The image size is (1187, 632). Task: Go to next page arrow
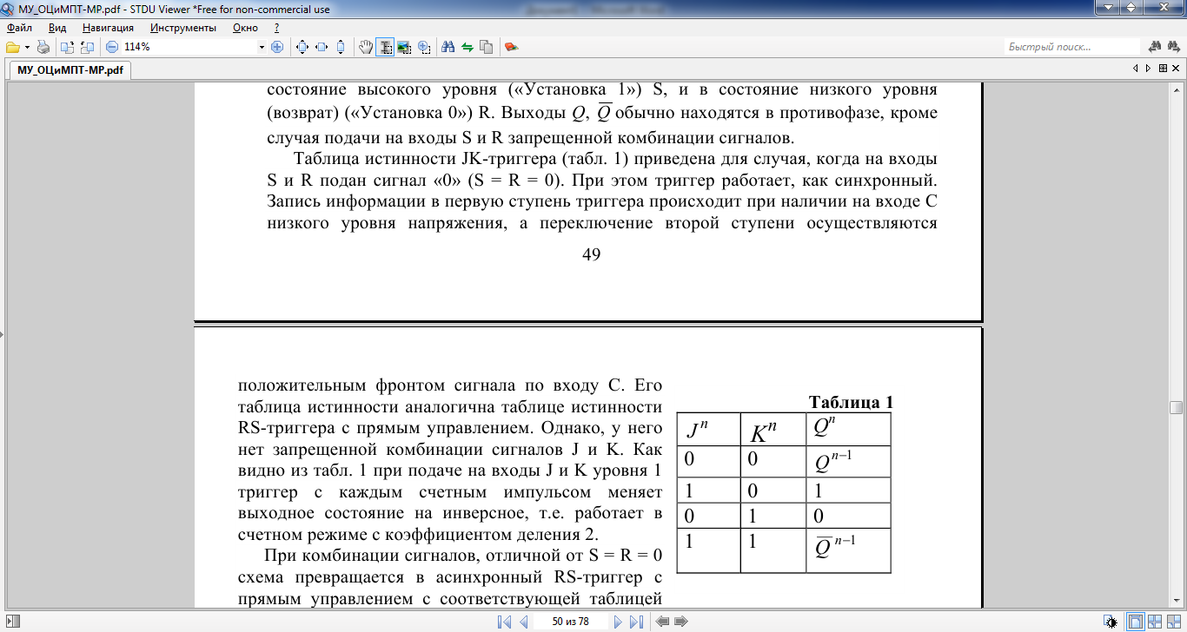tap(617, 622)
